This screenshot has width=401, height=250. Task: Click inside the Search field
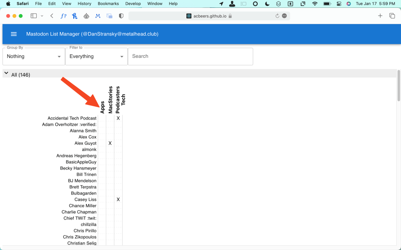pos(190,56)
